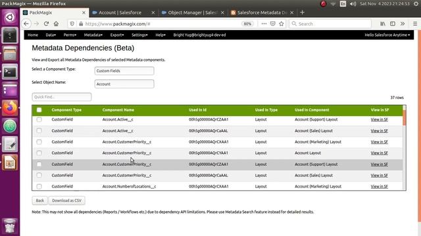Open the Trash icon in dock
Viewport: 421px width, 236px height.
pos(10,226)
